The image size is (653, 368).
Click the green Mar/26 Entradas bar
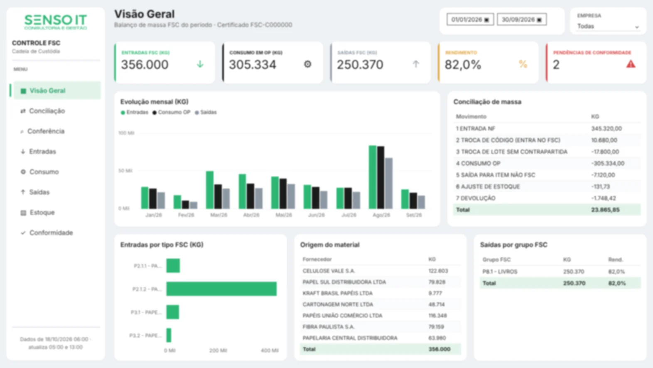tap(210, 190)
